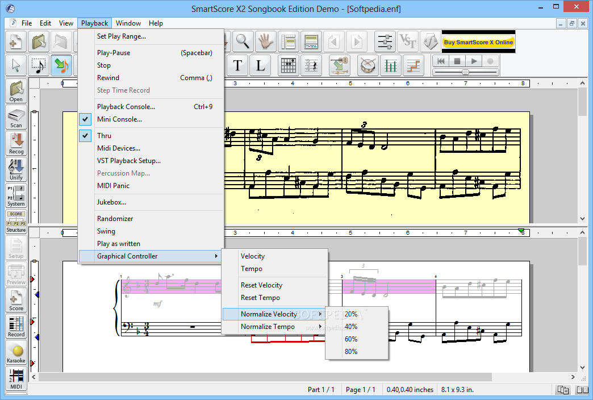Screen dimensions: 593x400
Task: Click the mini console play button
Action: click(x=474, y=61)
